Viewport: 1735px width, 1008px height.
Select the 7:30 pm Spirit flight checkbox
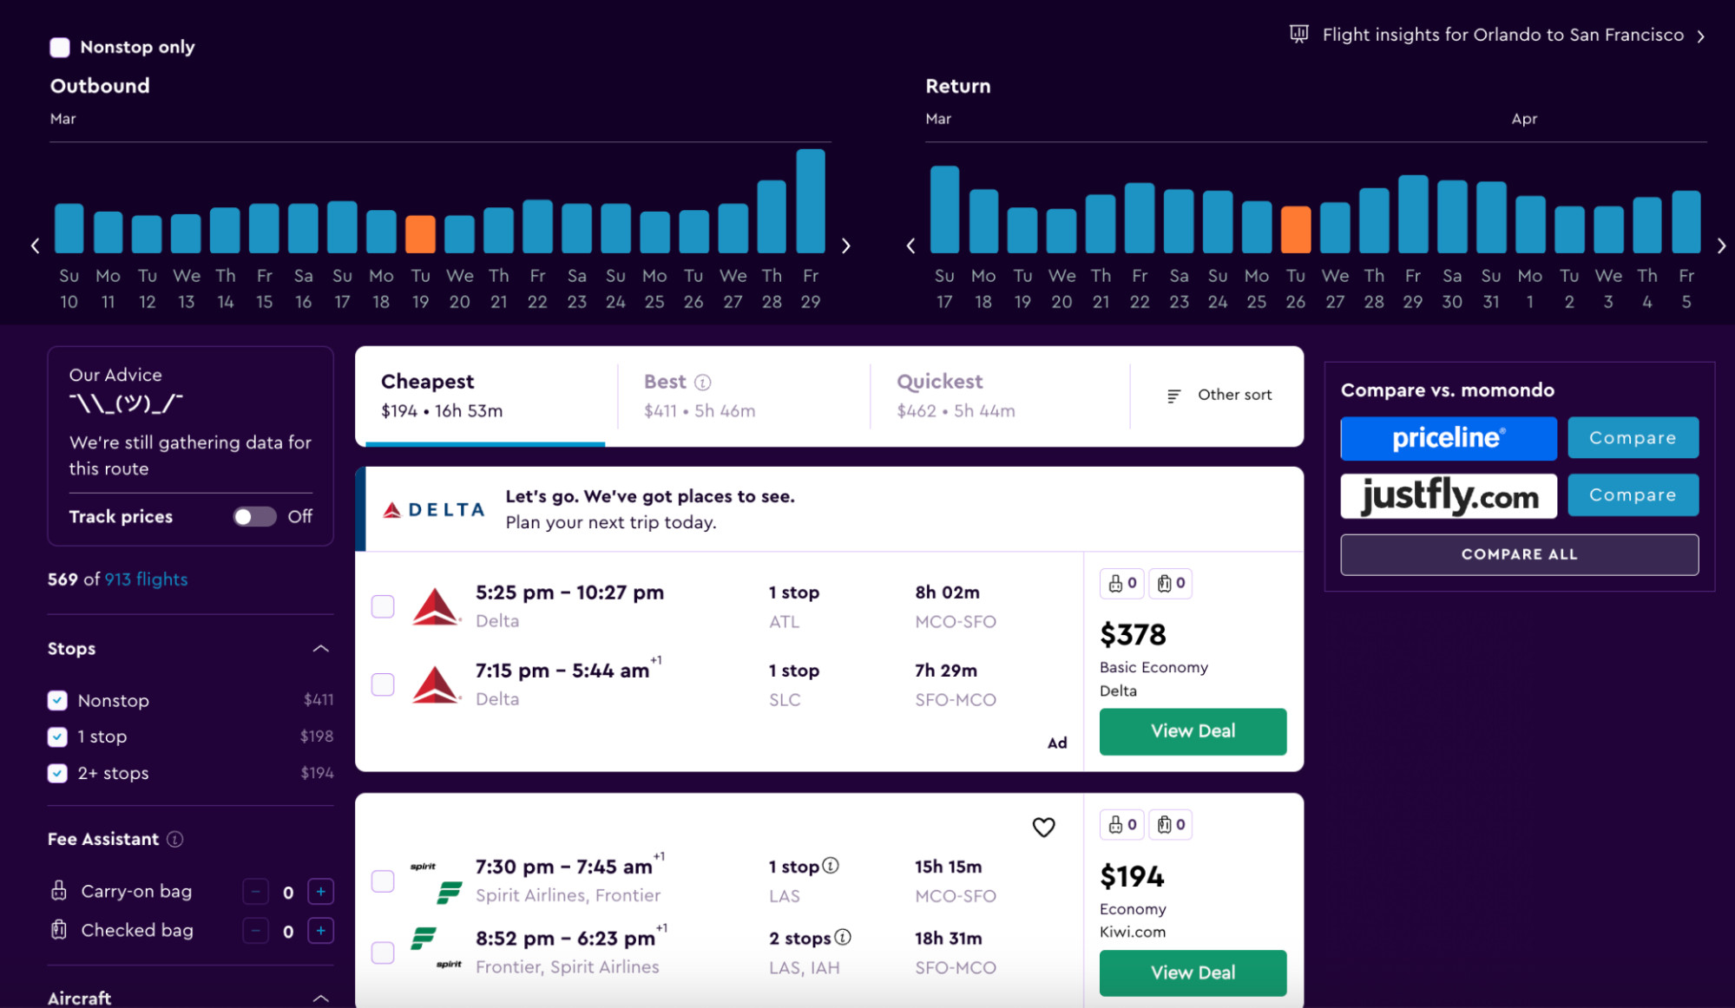383,880
